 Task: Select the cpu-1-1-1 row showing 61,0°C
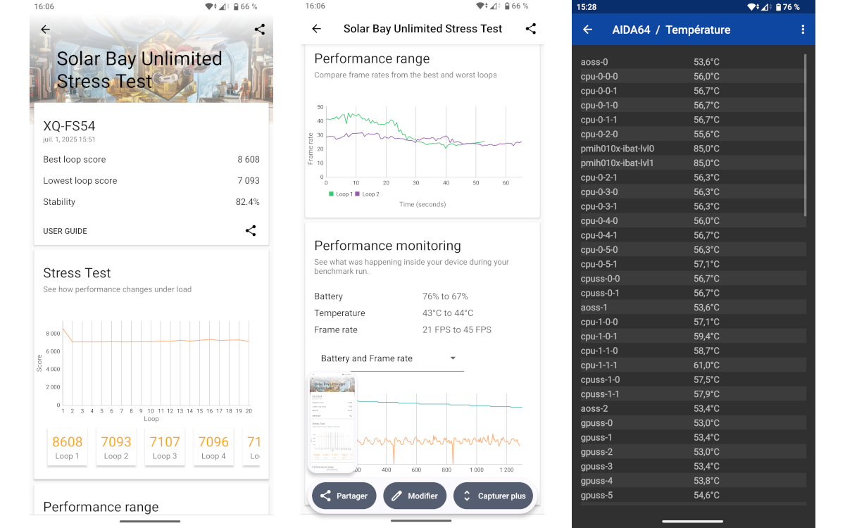pyautogui.click(x=691, y=365)
